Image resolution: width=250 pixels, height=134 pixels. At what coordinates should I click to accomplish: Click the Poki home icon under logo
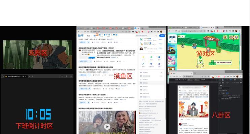coord(170,42)
